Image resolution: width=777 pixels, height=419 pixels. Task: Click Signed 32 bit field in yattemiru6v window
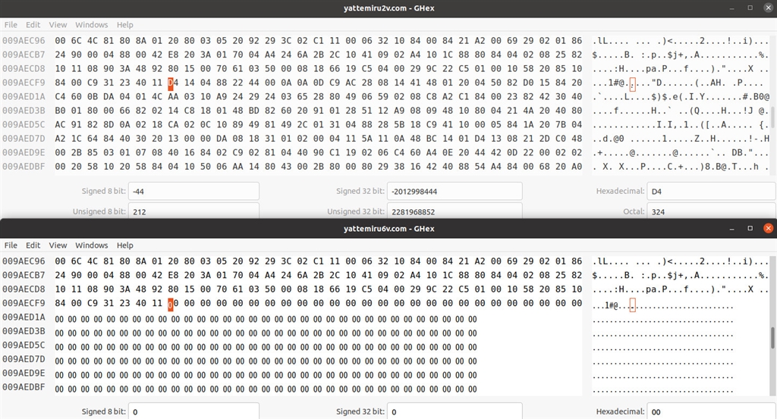[455, 411]
